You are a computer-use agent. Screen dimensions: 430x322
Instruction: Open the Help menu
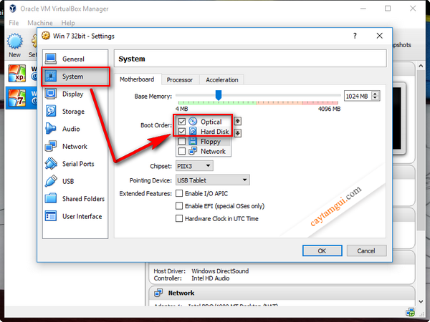click(68, 23)
